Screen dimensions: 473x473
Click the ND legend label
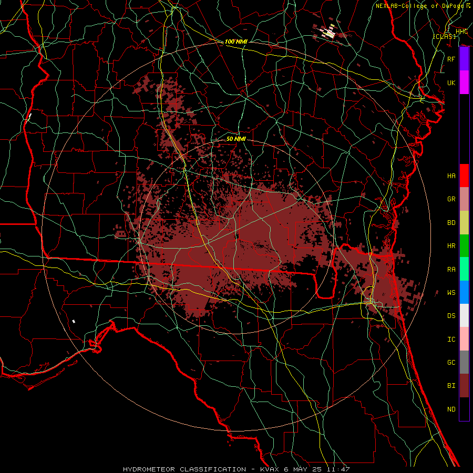[x=451, y=409]
